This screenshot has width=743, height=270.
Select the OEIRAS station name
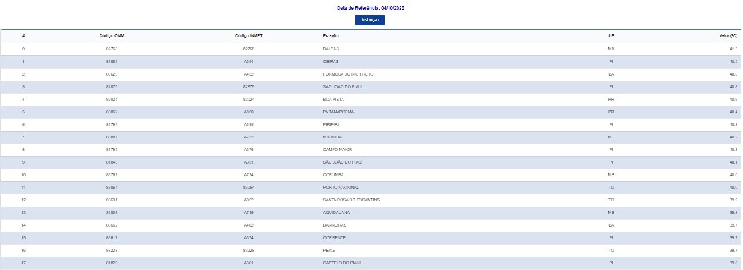(x=331, y=62)
